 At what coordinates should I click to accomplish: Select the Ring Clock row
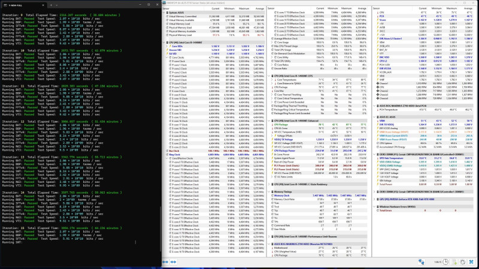[x=214, y=155]
